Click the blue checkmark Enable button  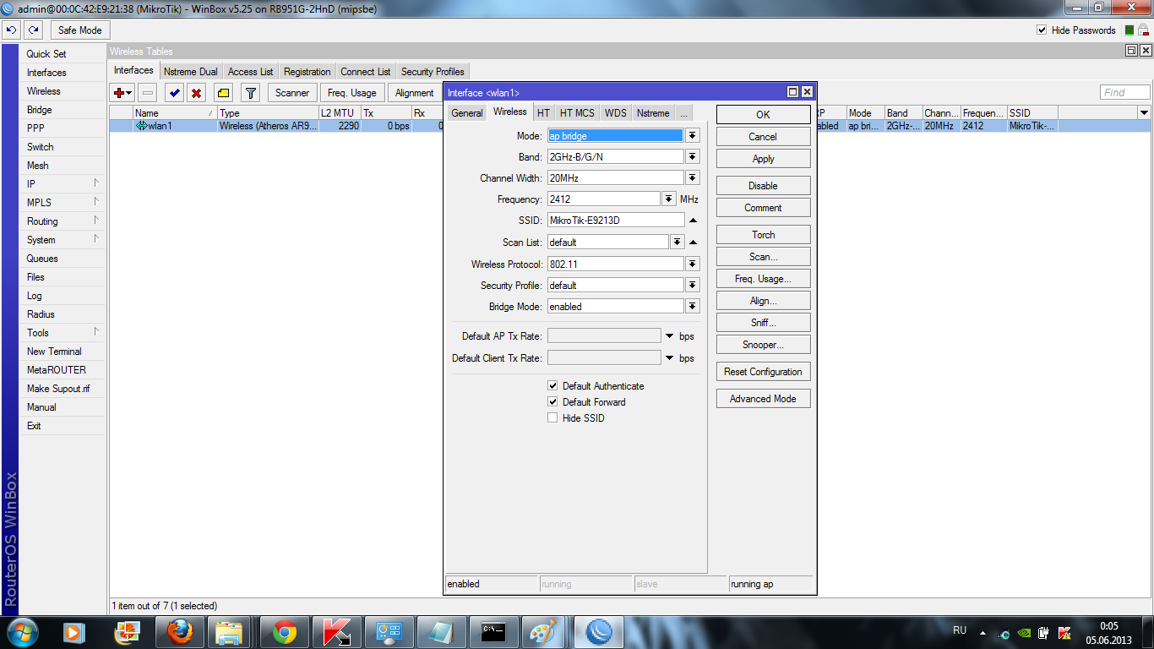174,93
